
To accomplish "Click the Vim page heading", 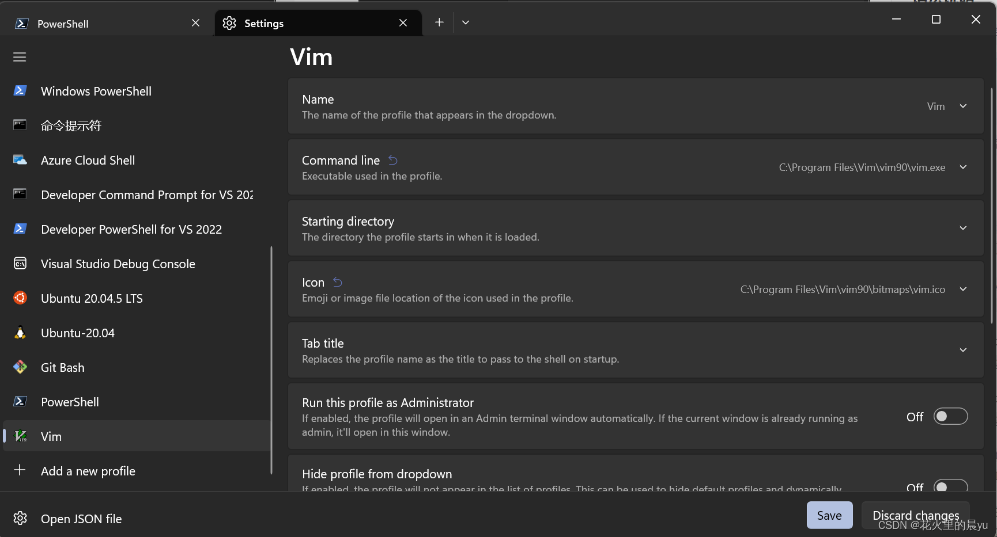I will click(311, 57).
